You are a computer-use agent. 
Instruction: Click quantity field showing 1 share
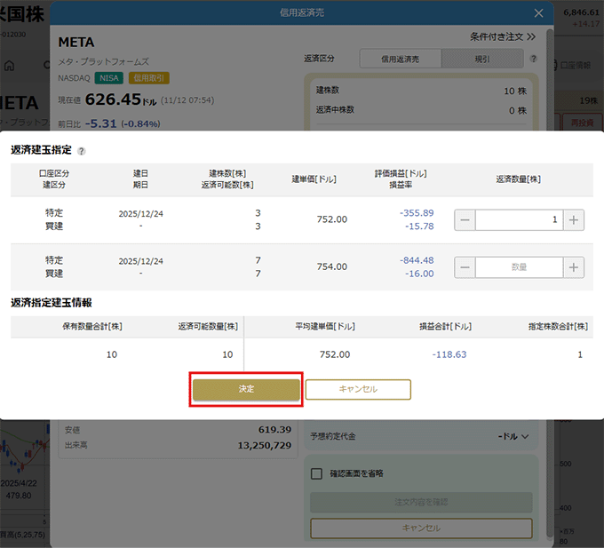click(x=519, y=220)
